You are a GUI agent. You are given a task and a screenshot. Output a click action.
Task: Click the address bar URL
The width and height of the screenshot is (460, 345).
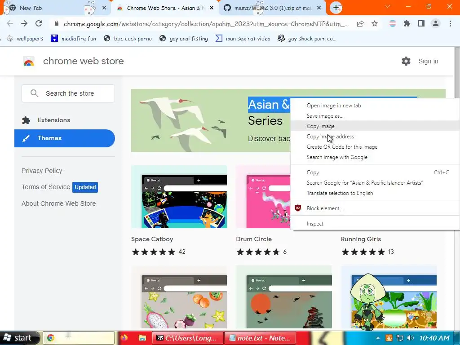tap(206, 24)
